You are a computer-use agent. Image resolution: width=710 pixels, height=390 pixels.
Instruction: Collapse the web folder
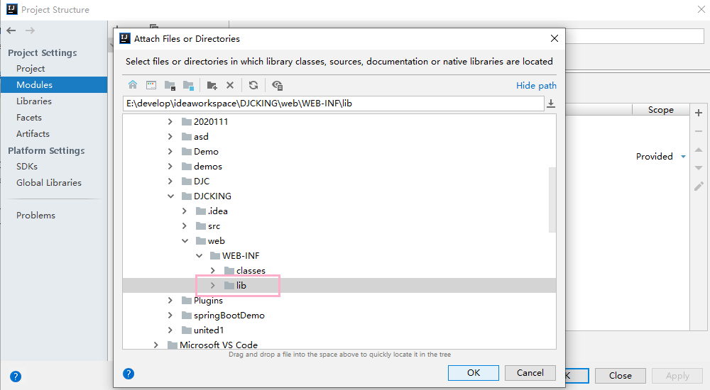pos(185,240)
